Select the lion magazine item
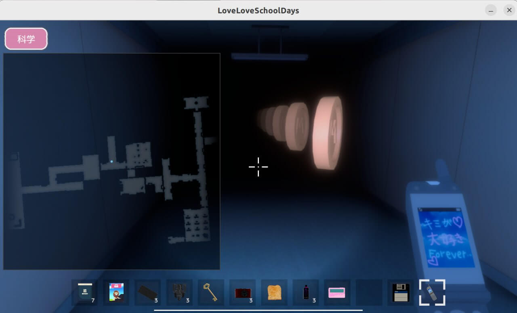 pyautogui.click(x=116, y=292)
